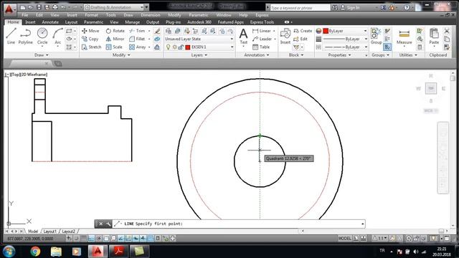The image size is (459, 258).
Task: Toggle the lock icon for EKSEN 1 layer
Action: tap(181, 47)
